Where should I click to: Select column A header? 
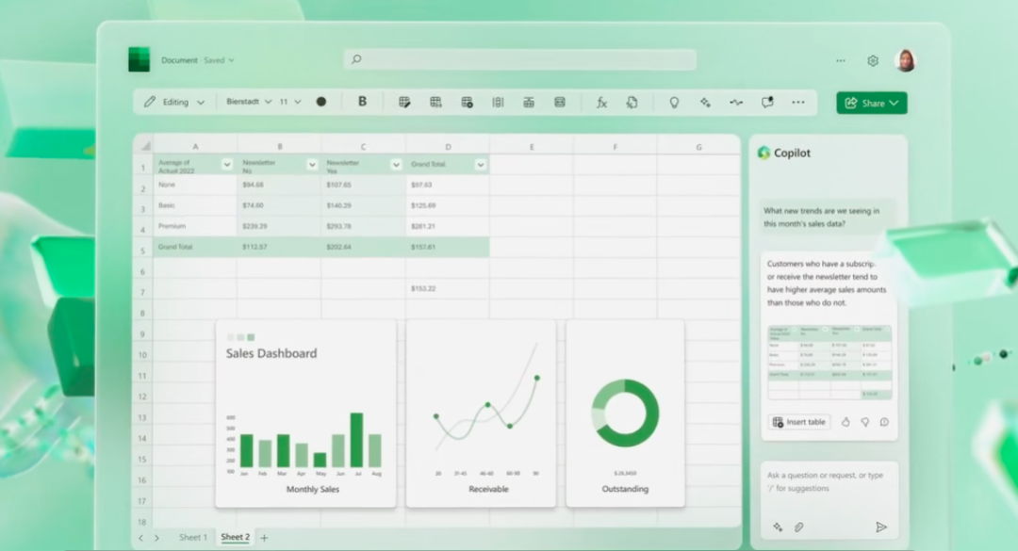[195, 147]
